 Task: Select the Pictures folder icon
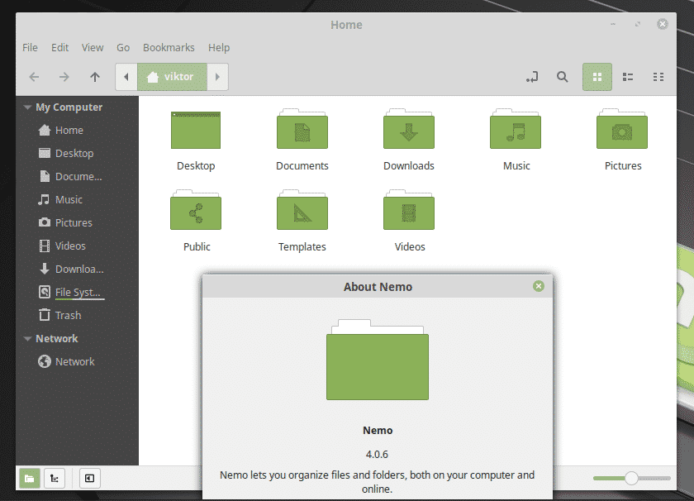tap(622, 129)
